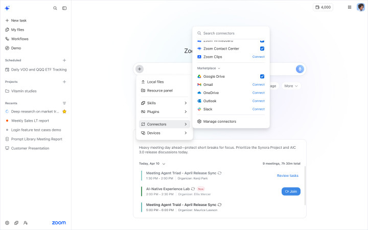The width and height of the screenshot is (368, 230).
Task: Click the Gmail icon
Action: click(x=199, y=84)
